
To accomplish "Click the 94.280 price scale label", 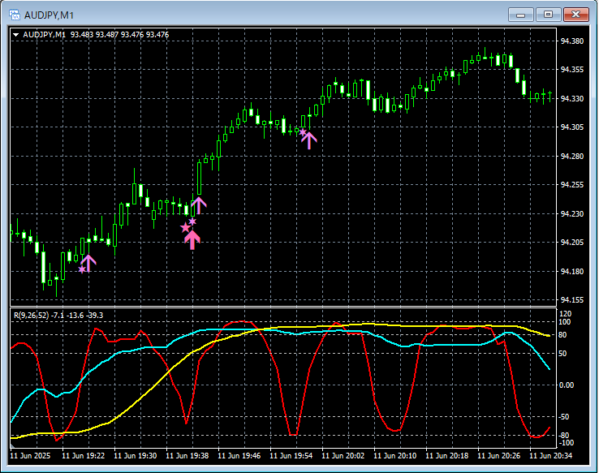I will (x=572, y=156).
